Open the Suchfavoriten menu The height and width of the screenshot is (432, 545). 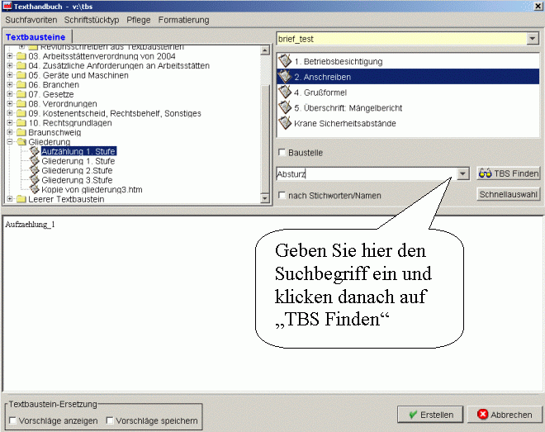(x=31, y=20)
